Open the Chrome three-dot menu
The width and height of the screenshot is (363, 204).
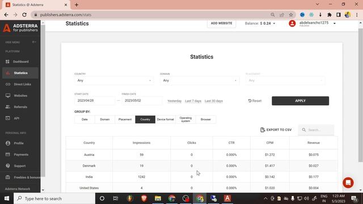357,15
